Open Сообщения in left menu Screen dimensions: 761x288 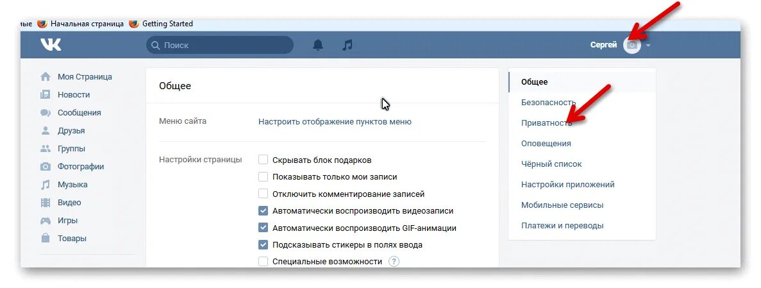pos(79,113)
